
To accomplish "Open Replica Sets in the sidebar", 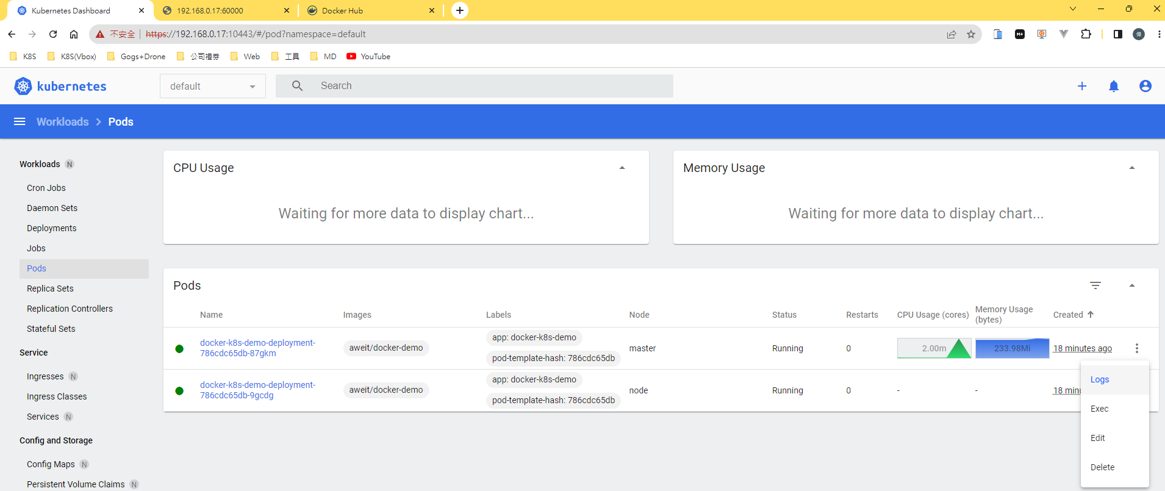I will click(x=50, y=289).
